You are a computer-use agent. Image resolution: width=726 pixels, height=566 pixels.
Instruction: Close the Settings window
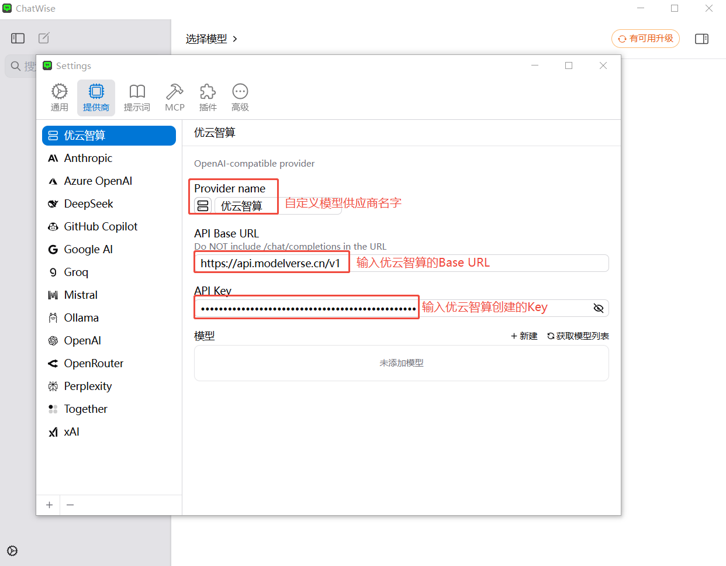pyautogui.click(x=603, y=65)
